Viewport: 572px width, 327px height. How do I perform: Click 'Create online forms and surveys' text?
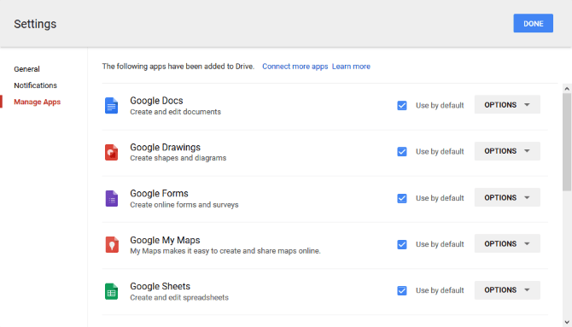pyautogui.click(x=184, y=205)
